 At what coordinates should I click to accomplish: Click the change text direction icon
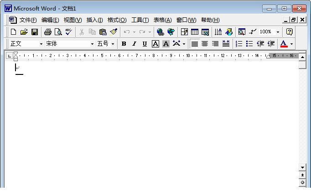coord(218,32)
